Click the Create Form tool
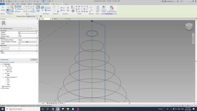 click(98, 9)
